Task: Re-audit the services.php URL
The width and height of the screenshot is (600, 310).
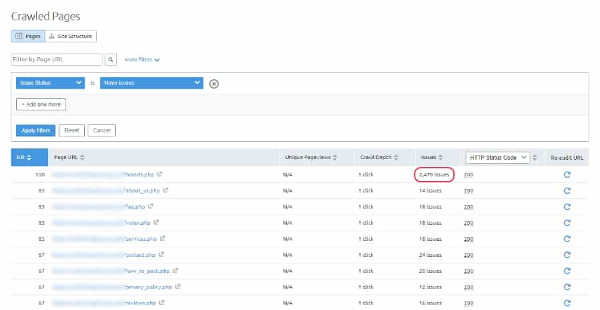Action: point(567,239)
